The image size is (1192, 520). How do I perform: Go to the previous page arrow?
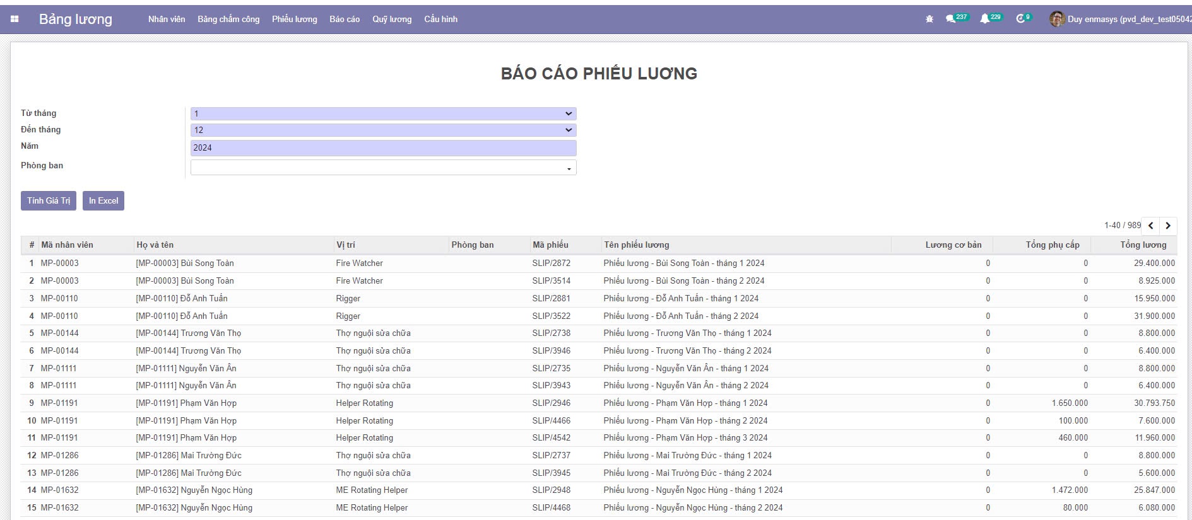click(1151, 226)
